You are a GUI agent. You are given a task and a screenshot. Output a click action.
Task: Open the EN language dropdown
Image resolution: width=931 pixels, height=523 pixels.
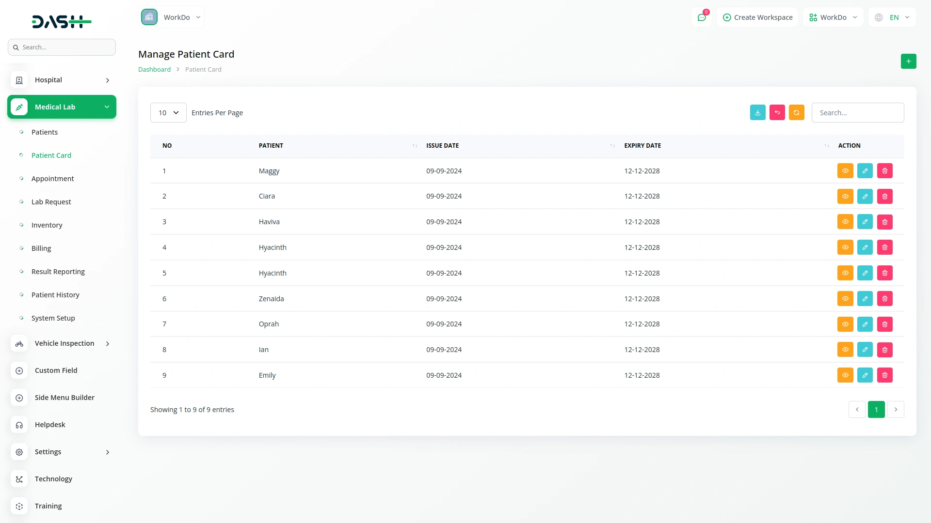point(892,17)
